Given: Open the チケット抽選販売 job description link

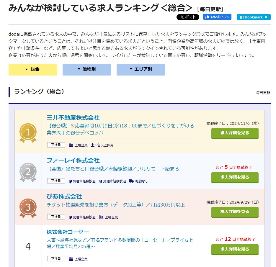Looking at the screenshot, I should point(116,205).
